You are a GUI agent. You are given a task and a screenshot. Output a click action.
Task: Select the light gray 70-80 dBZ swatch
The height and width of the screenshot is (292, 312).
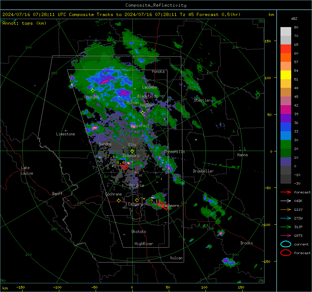pyautogui.click(x=286, y=32)
